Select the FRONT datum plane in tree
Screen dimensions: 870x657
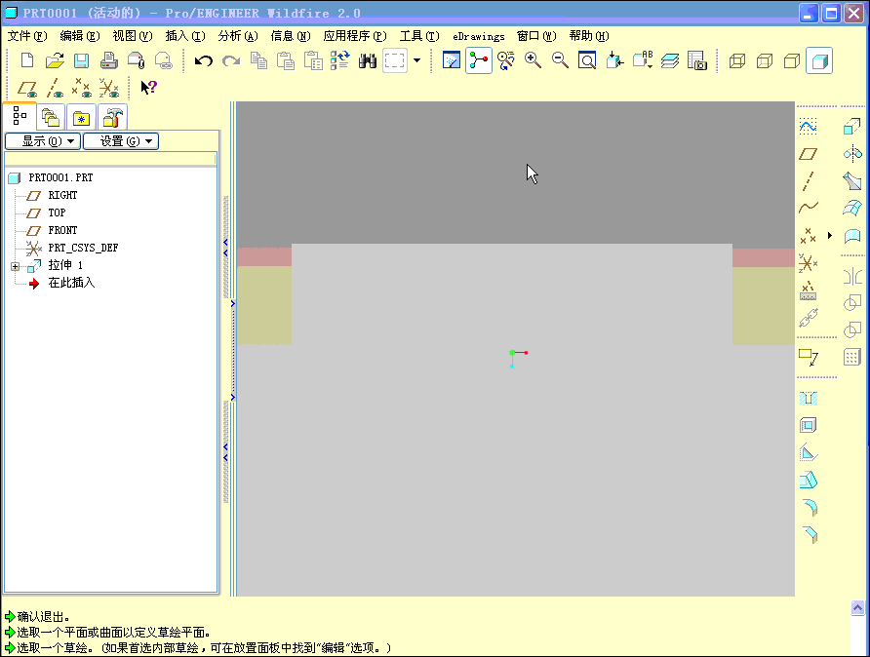coord(62,230)
